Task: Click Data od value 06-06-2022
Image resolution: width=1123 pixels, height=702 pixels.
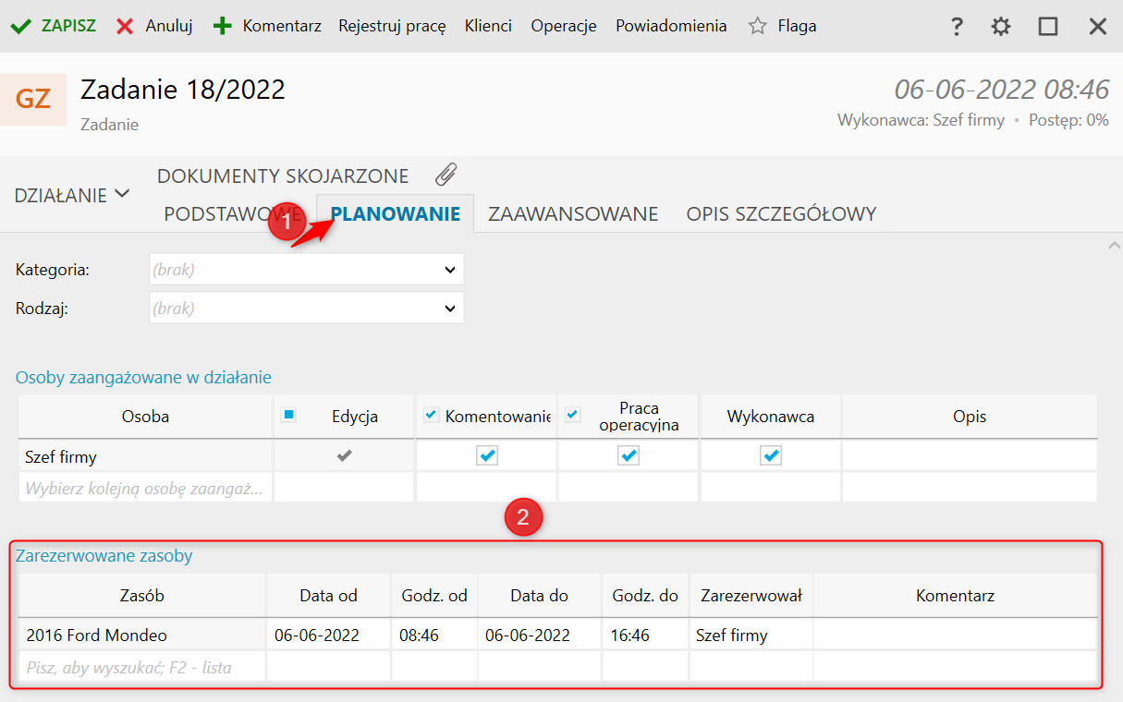Action: [328, 635]
